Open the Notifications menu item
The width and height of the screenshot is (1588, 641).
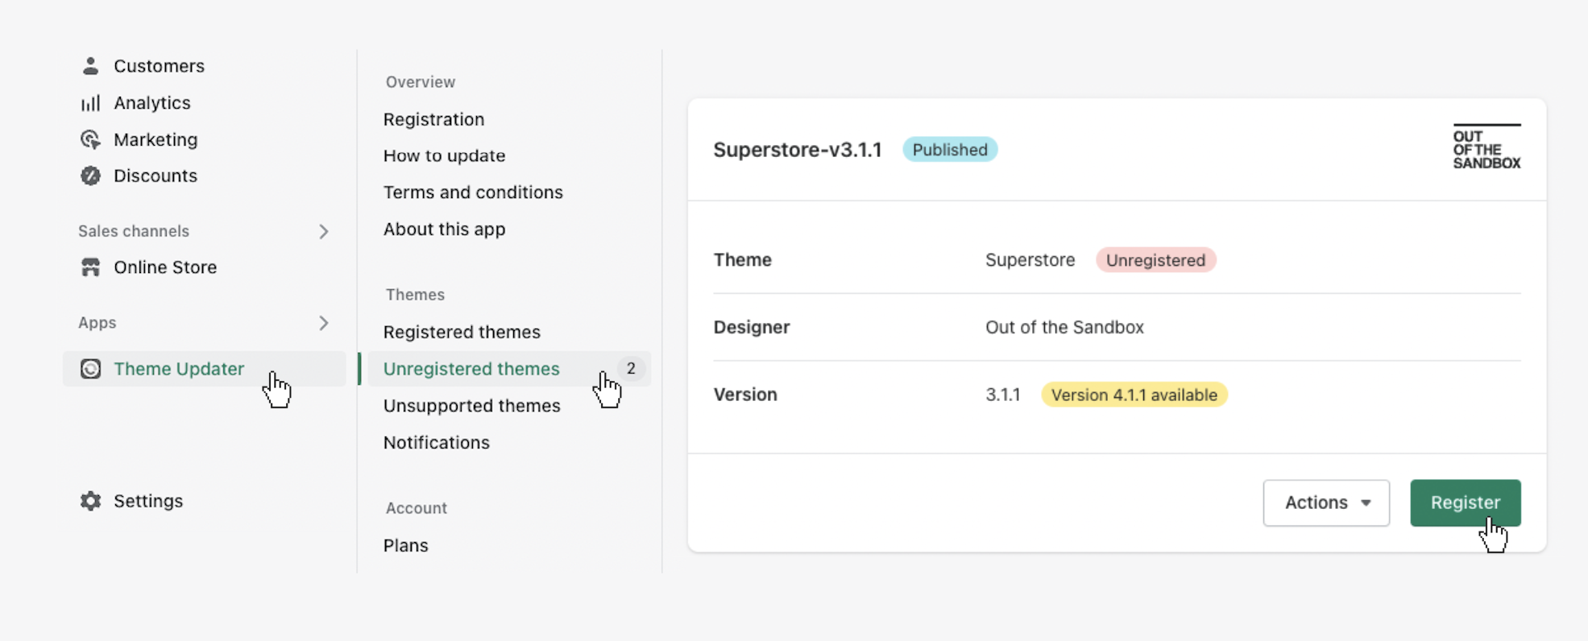tap(436, 443)
